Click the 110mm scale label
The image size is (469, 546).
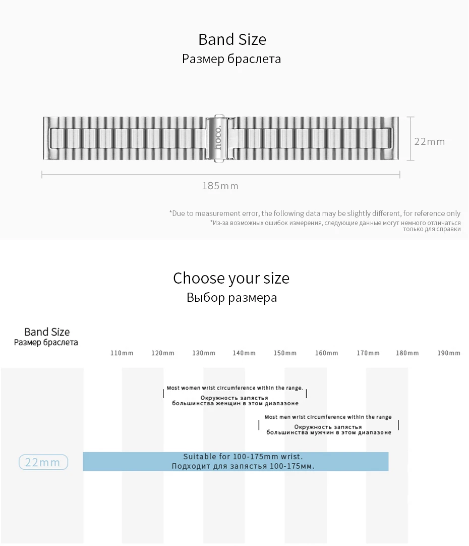click(122, 353)
